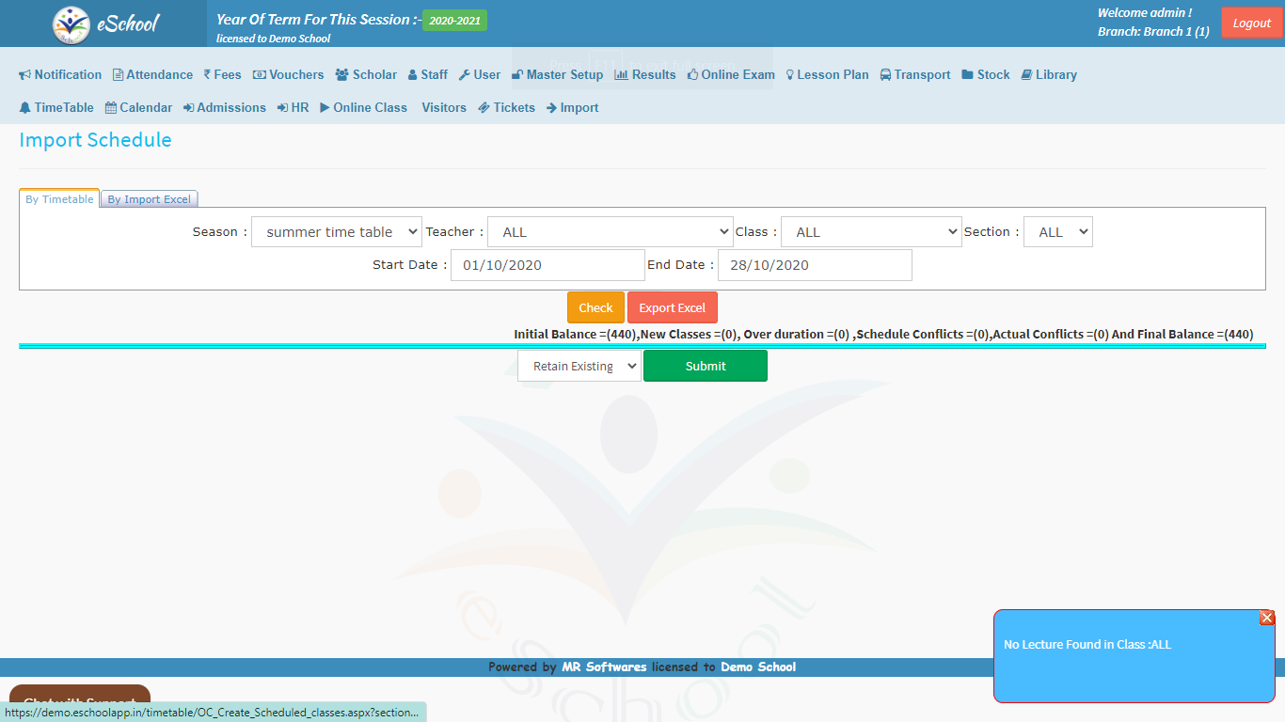Viewport: 1285px width, 722px height.
Task: Click the Logout button
Action: [1251, 24]
